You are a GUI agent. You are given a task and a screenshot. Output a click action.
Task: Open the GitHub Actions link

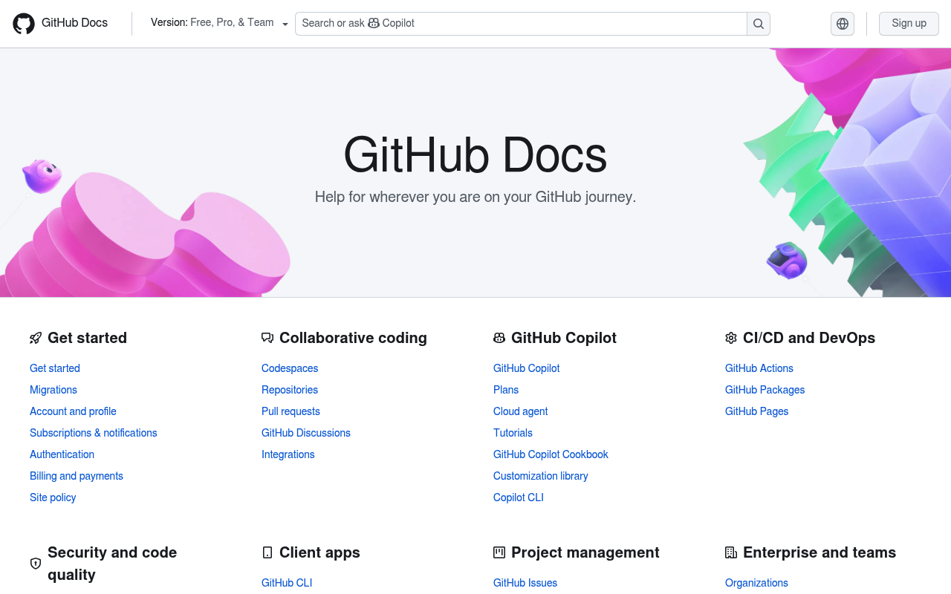[759, 368]
